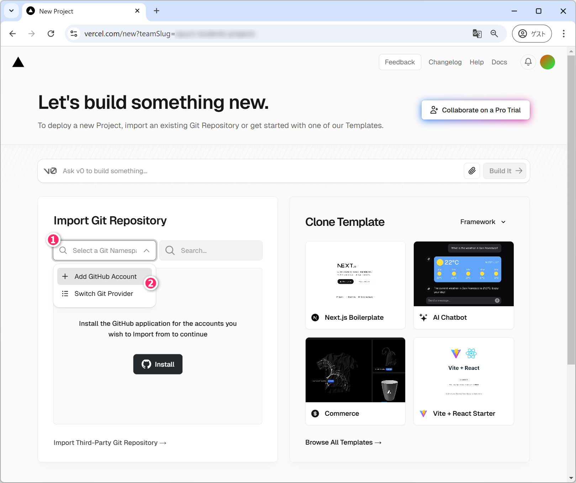
Task: Select Switch Git Provider option
Action: (104, 294)
